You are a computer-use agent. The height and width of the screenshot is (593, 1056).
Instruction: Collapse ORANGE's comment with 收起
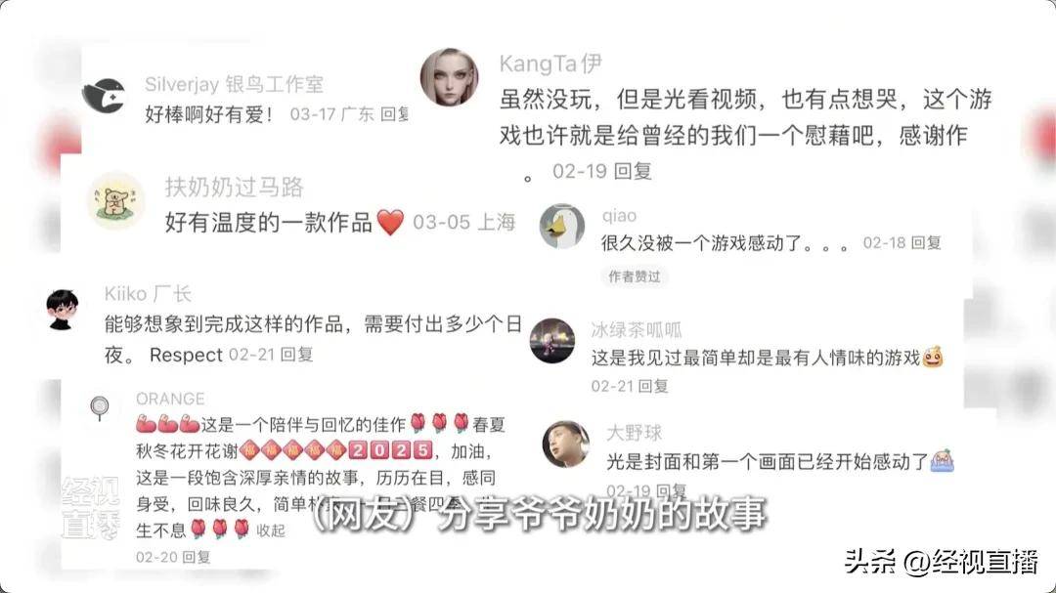tap(271, 530)
